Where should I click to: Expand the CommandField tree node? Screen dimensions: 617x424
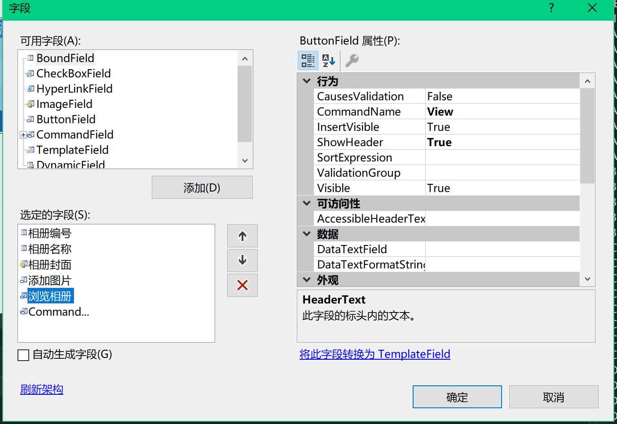coord(23,135)
